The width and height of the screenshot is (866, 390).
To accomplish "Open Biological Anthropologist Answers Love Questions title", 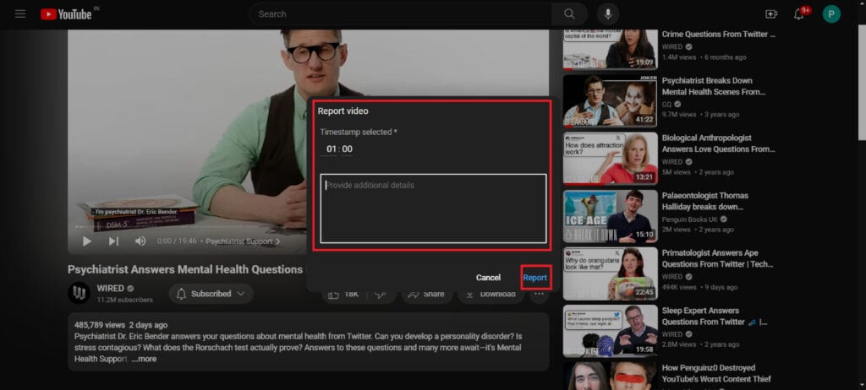I will (719, 144).
